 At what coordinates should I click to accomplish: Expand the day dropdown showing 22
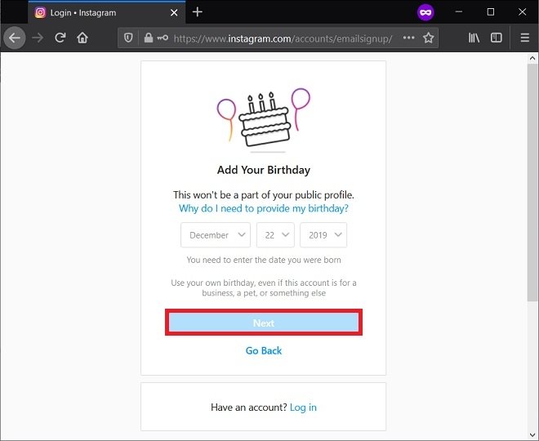275,235
